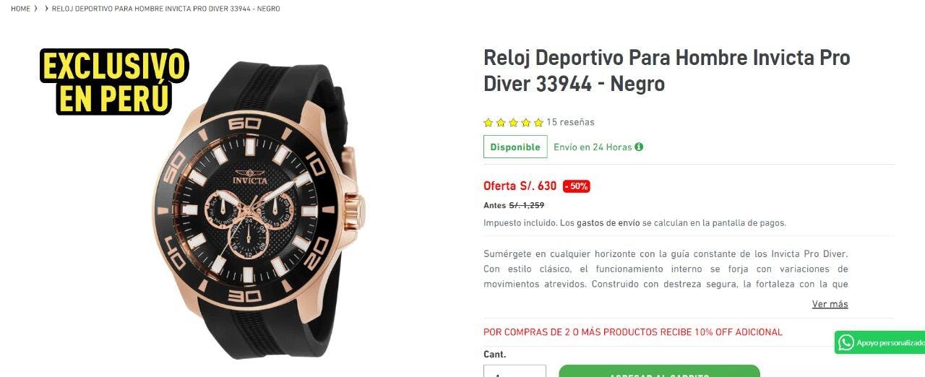
Task: Click the Cant. quantity input field
Action: (x=515, y=371)
